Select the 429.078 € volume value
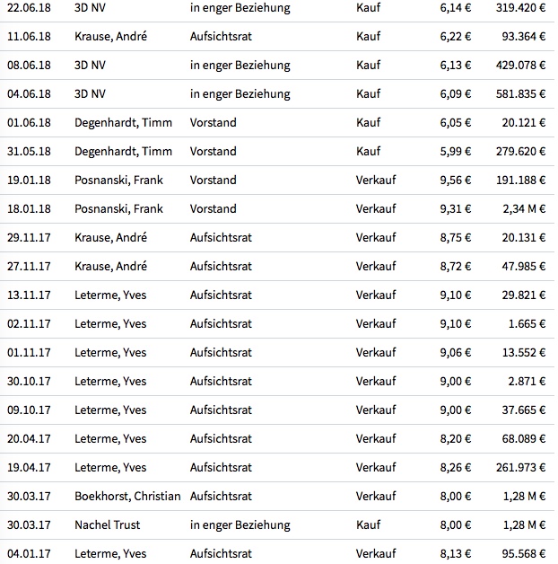558x564 pixels. click(519, 65)
